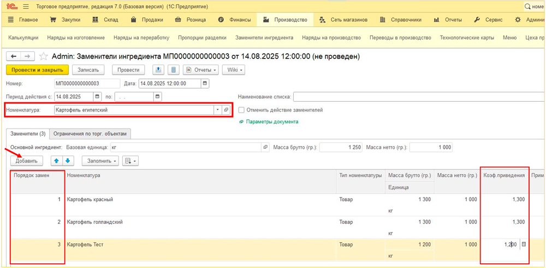The height and width of the screenshot is (268, 546).
Task: Move the row down with blue arrow
Action: pyautogui.click(x=68, y=161)
